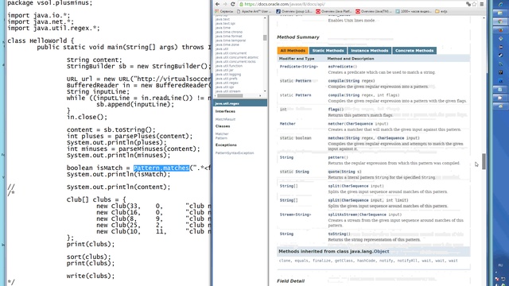Open the PatternSyntaxException link
This screenshot has width=509, height=286.
click(x=235, y=153)
